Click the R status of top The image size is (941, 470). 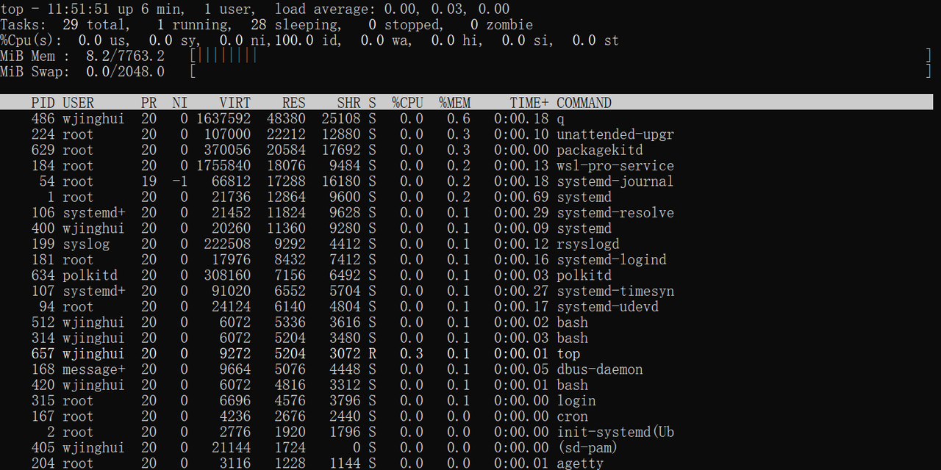[x=372, y=354]
